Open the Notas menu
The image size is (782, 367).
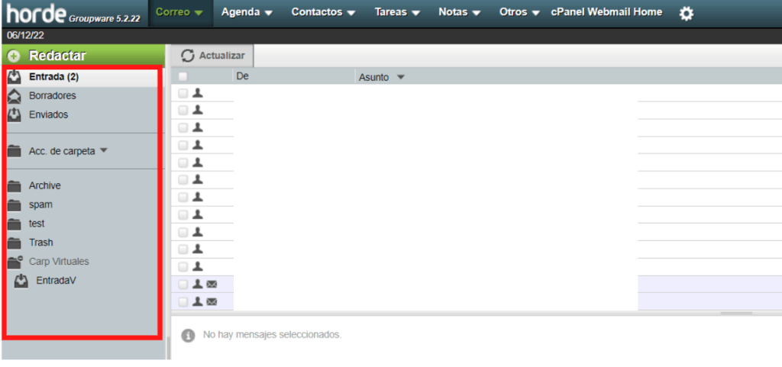(459, 12)
